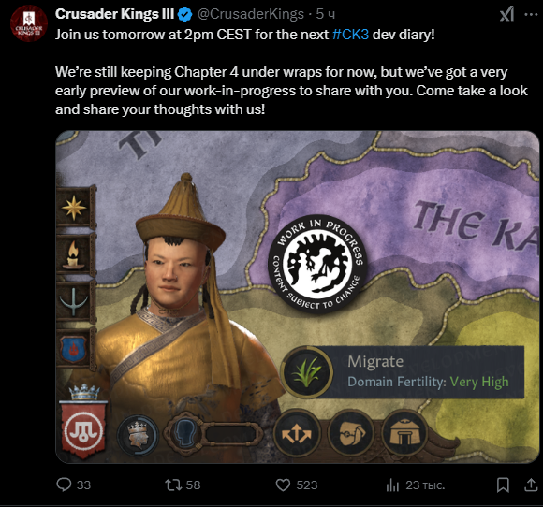Click the retweet arrows icon
Image resolution: width=543 pixels, height=507 pixels.
tap(173, 485)
